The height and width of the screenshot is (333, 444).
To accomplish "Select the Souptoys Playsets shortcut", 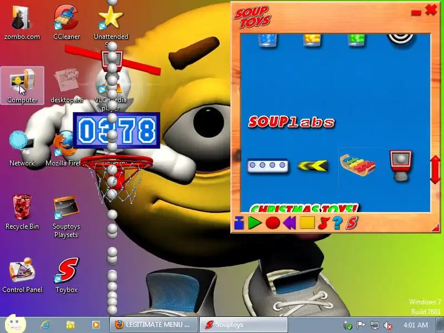I will click(67, 216).
